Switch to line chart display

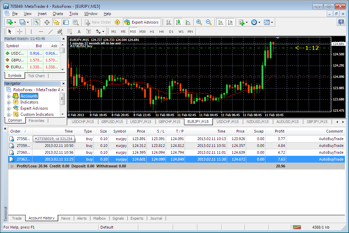point(187,22)
